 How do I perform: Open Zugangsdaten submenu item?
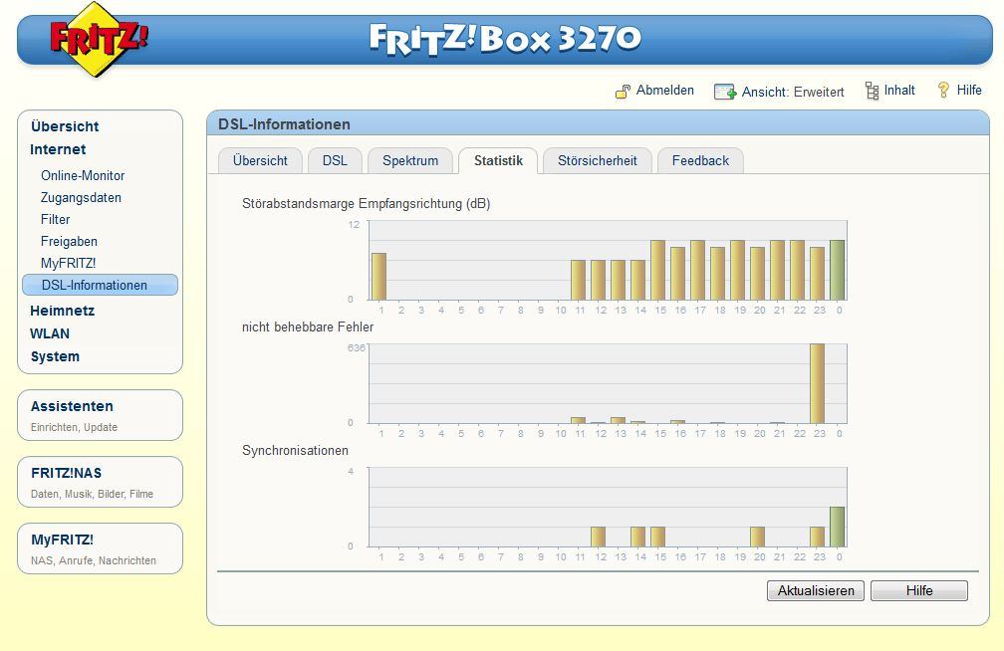coord(81,198)
